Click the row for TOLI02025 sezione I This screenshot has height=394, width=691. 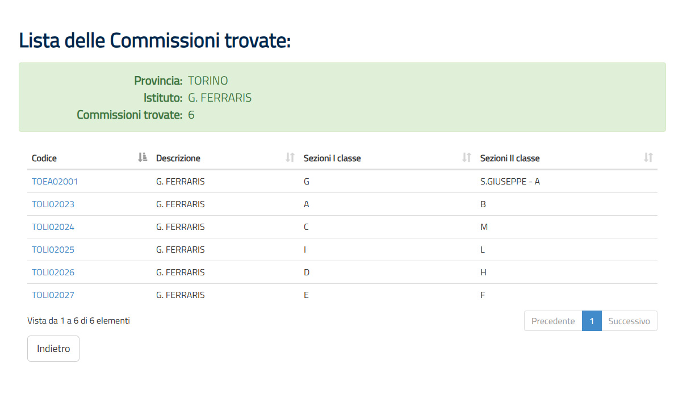click(305, 249)
